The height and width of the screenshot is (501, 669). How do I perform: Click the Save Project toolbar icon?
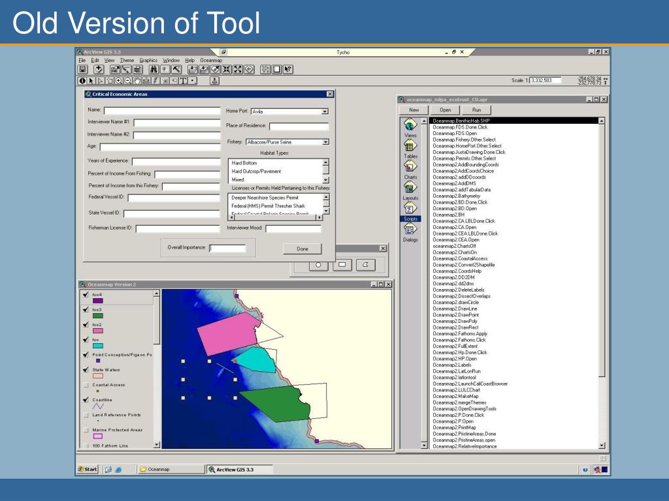point(83,69)
